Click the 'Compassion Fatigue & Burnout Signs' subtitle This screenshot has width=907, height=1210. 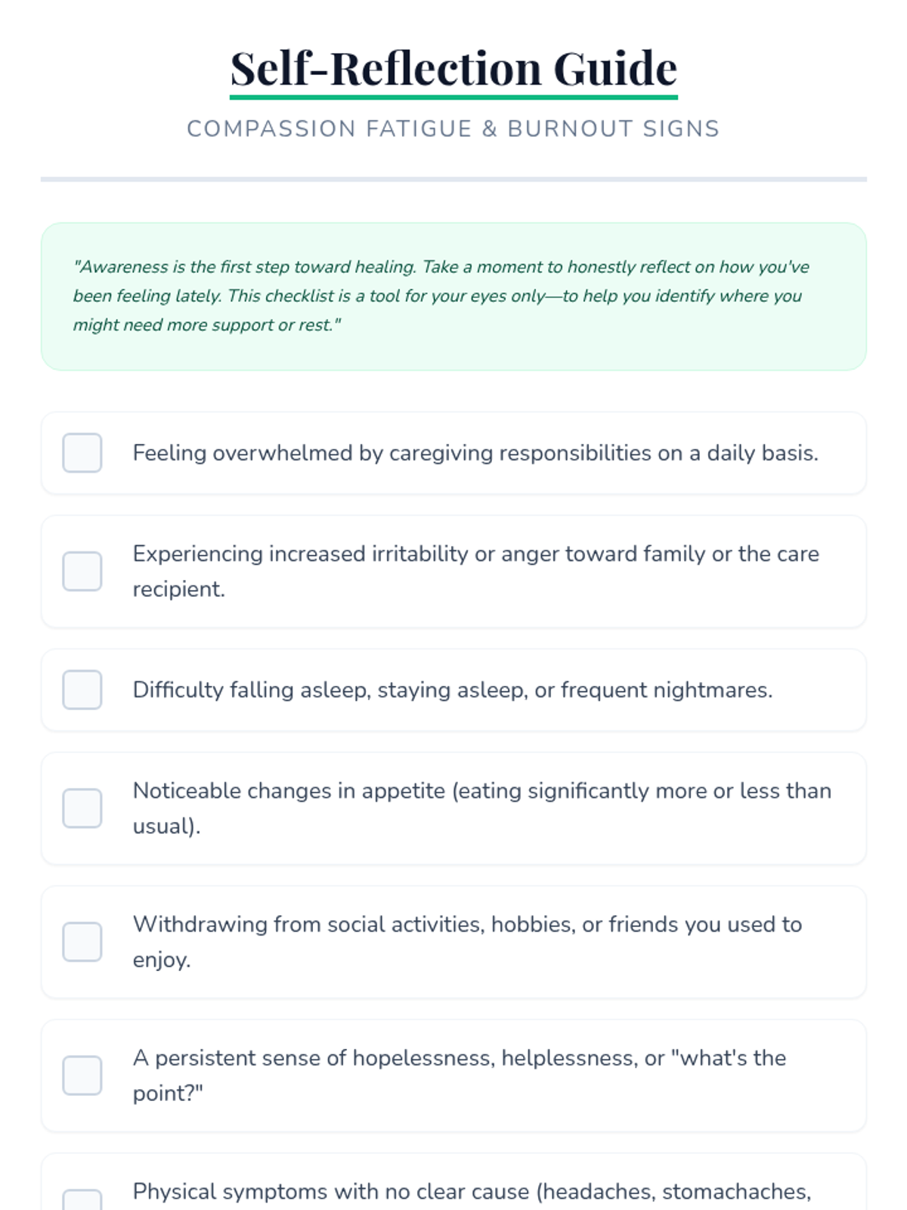point(453,129)
